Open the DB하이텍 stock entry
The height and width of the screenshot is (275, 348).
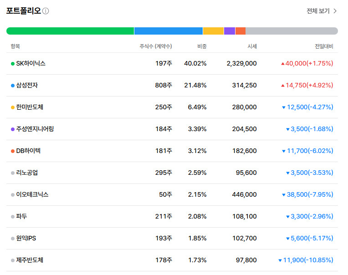pyautogui.click(x=28, y=151)
